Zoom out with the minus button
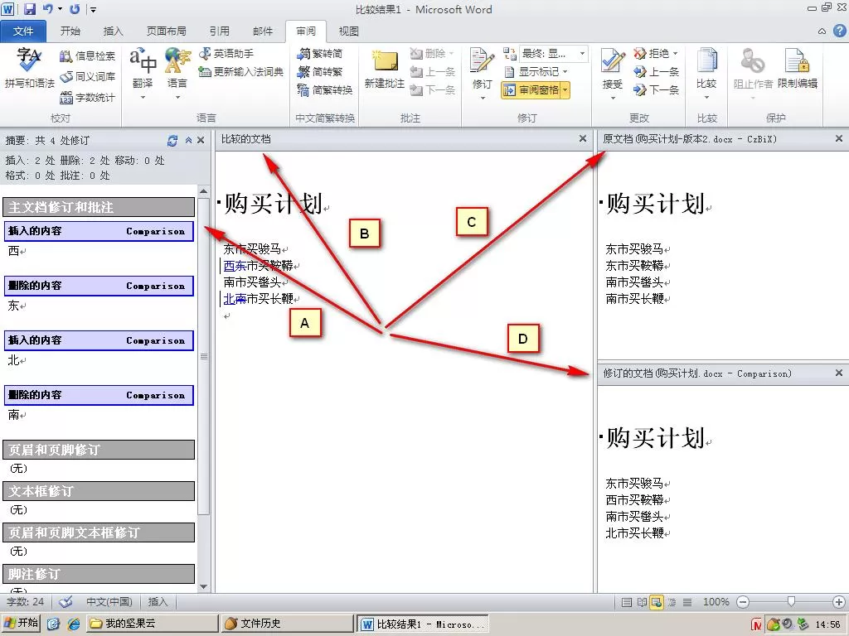The image size is (849, 636). (x=744, y=602)
